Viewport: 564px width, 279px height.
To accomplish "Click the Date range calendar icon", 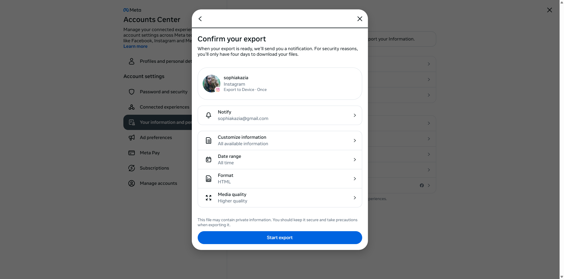I will (x=209, y=160).
